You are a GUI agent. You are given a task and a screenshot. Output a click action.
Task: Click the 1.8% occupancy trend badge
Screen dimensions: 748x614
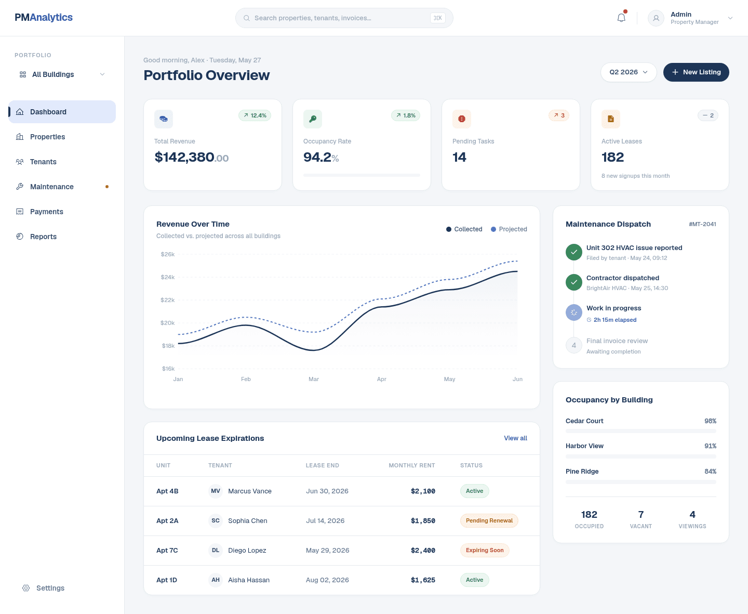pyautogui.click(x=406, y=115)
